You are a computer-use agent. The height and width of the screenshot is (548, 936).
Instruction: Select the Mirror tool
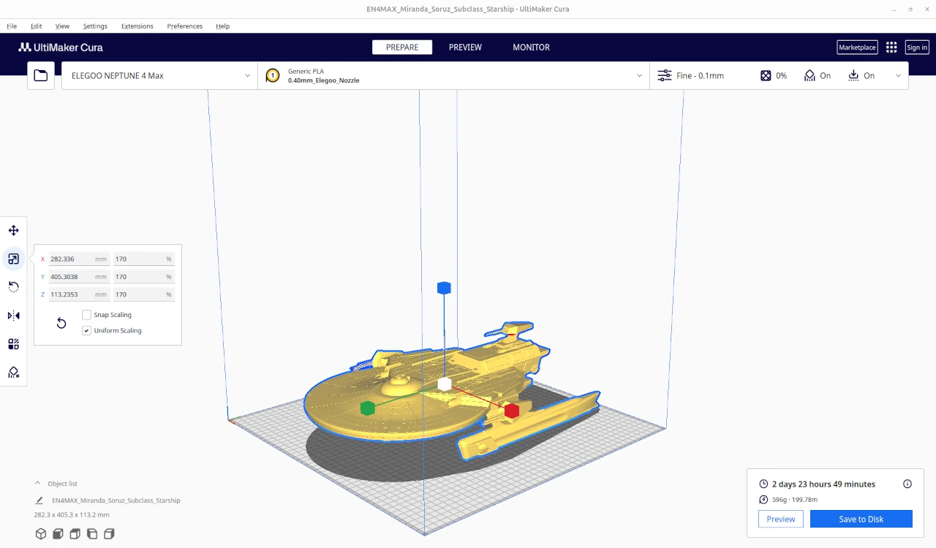pos(13,316)
